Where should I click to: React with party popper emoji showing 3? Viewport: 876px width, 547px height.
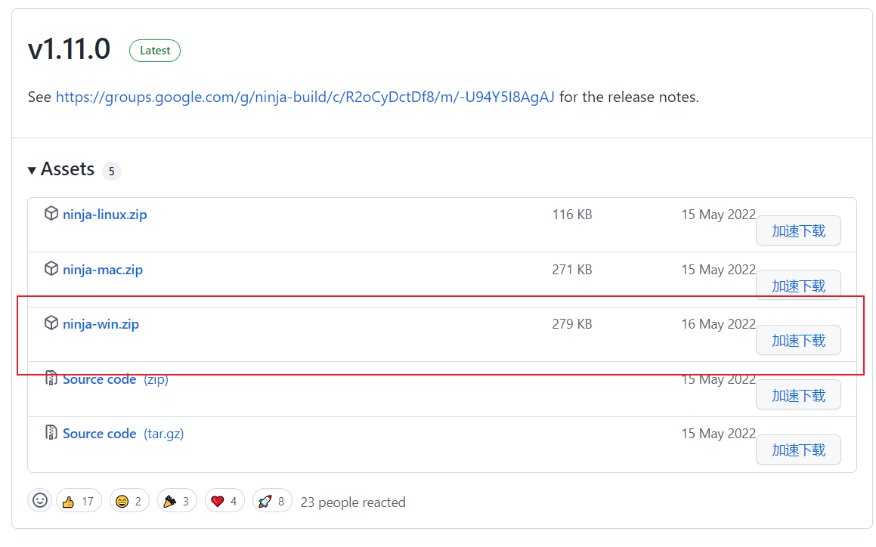pyautogui.click(x=177, y=501)
